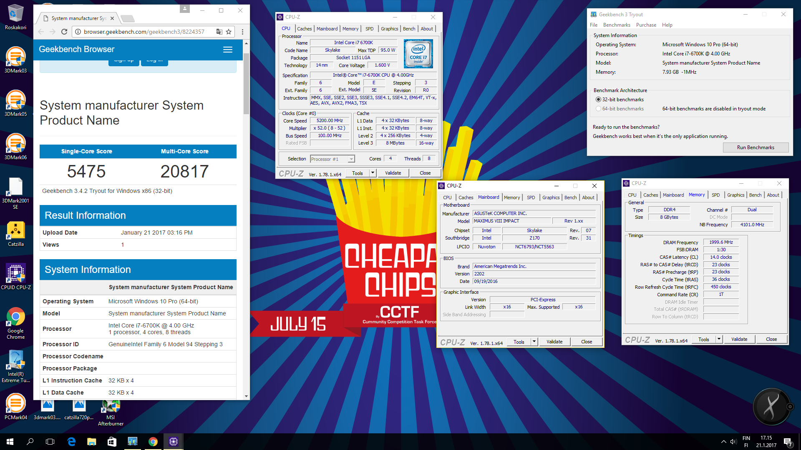Open taskbar search magnifier
Image resolution: width=801 pixels, height=450 pixels.
(30, 442)
